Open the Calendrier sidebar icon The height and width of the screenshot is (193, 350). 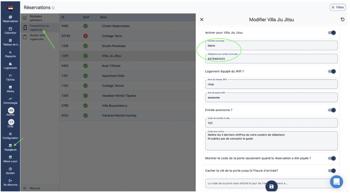(10, 30)
